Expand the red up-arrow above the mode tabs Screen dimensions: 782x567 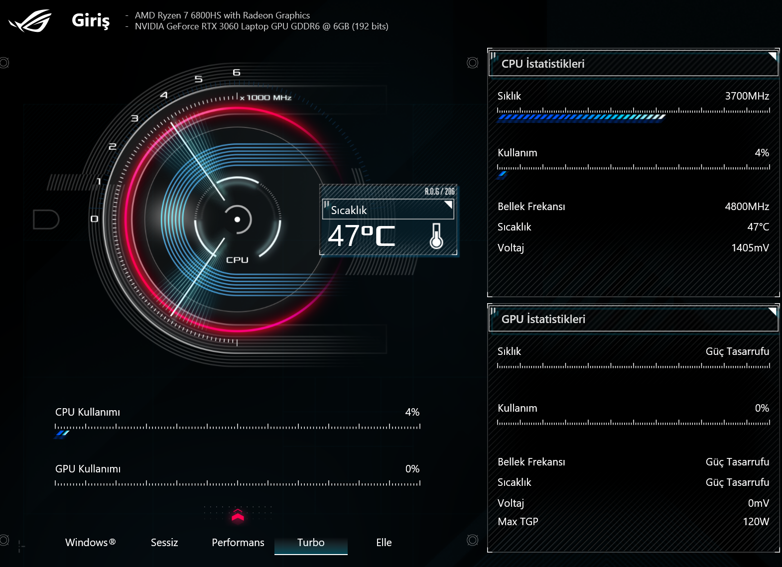[238, 515]
